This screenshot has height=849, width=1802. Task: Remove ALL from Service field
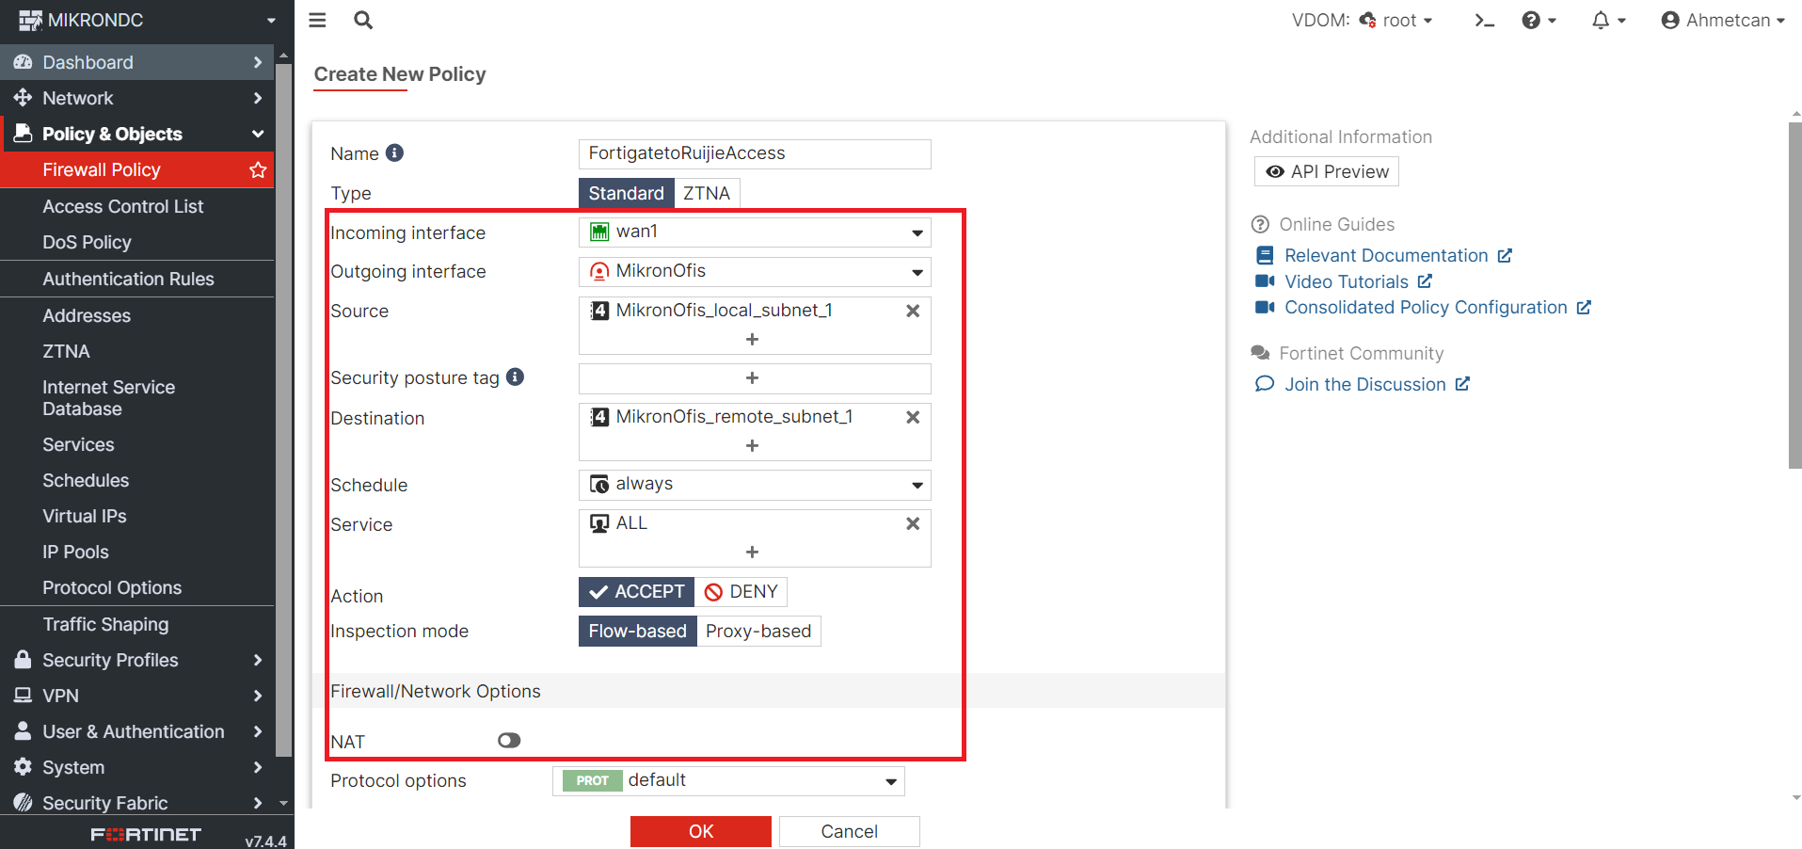913,523
